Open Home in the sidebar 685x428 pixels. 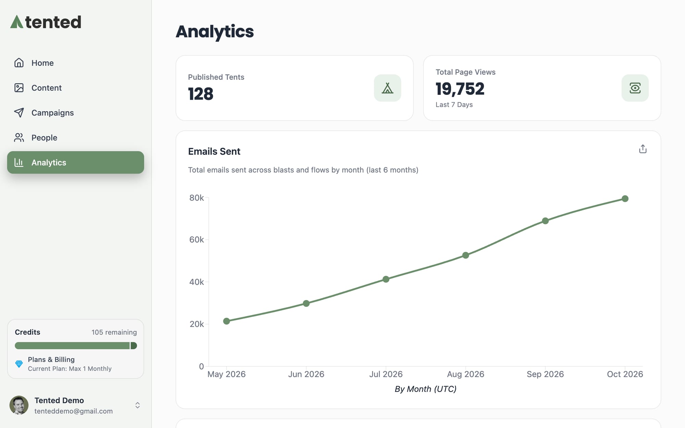[75, 63]
